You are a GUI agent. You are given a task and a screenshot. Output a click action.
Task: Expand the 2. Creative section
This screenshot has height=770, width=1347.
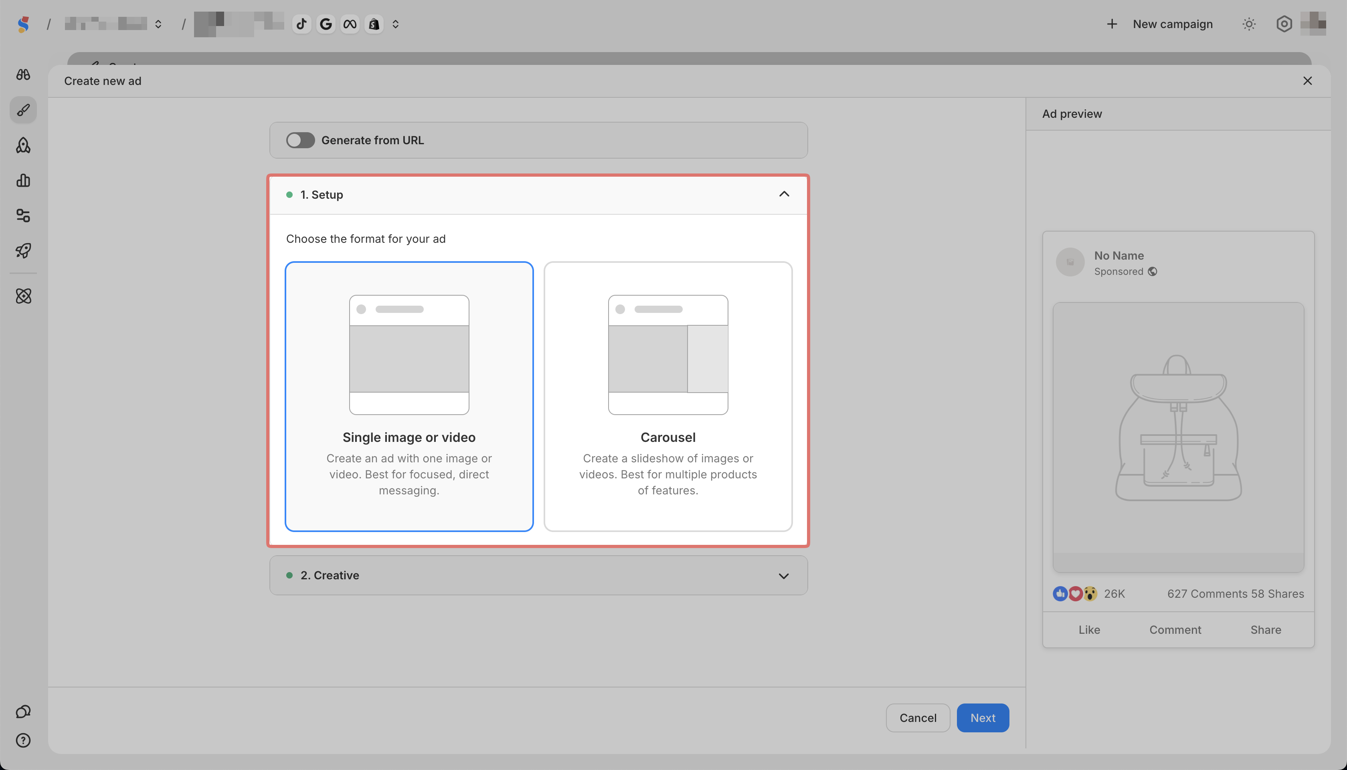[784, 575]
